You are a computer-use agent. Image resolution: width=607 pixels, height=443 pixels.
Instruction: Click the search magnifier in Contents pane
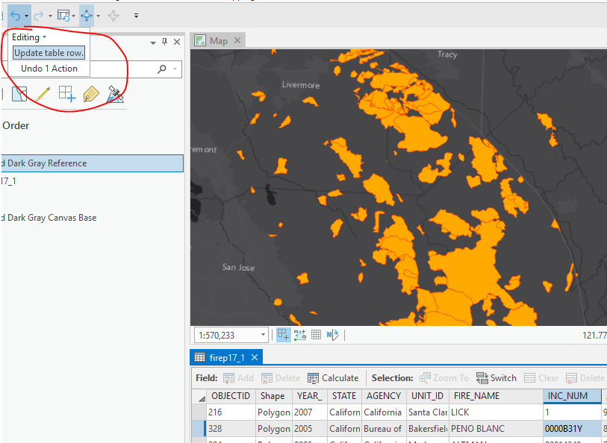point(162,69)
